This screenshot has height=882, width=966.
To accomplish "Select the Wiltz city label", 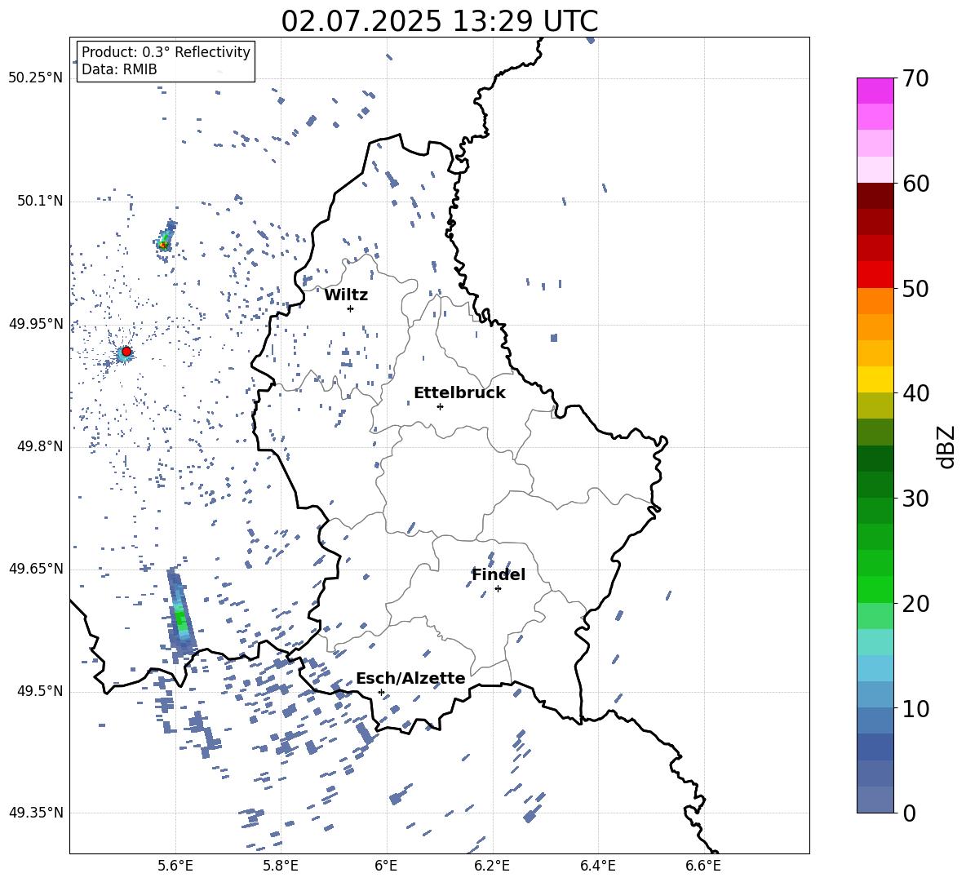I will [x=346, y=295].
